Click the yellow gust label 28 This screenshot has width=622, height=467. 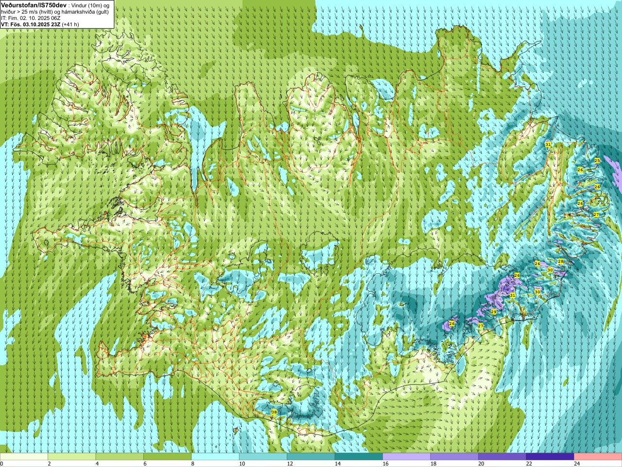(x=560, y=262)
